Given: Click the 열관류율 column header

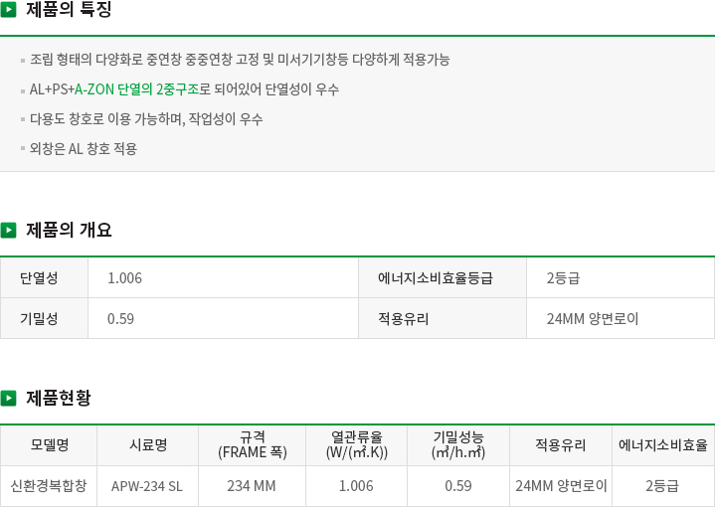Looking at the screenshot, I should (357, 445).
